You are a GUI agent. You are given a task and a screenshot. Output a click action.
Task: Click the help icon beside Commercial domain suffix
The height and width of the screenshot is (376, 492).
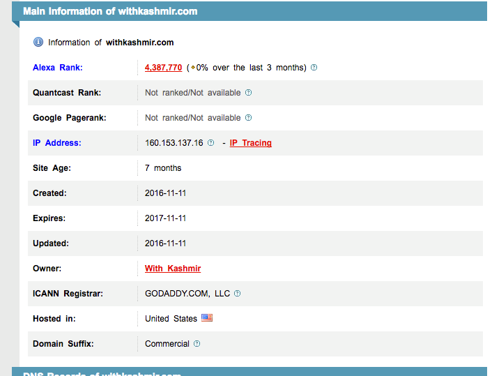coord(197,344)
